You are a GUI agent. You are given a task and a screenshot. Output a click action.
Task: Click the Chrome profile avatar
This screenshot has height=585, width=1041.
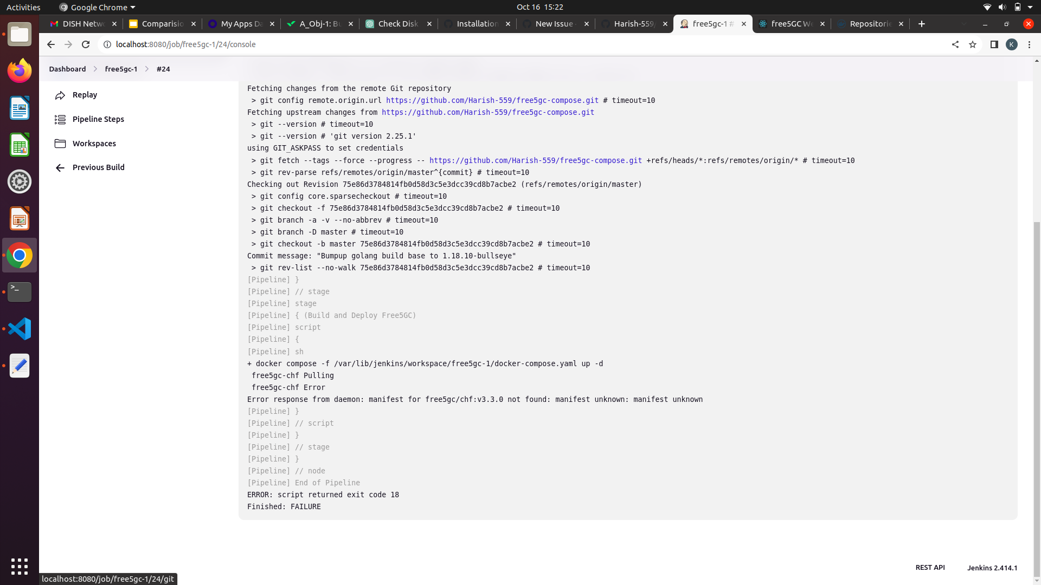pos(1012,44)
